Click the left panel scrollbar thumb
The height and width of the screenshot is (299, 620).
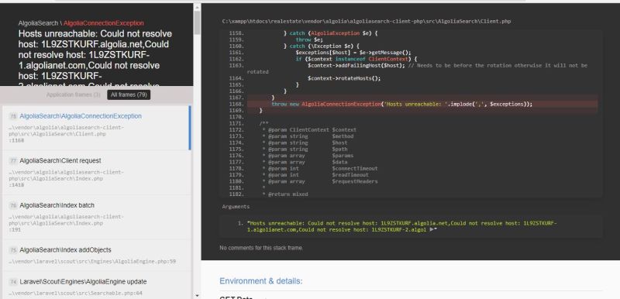pyautogui.click(x=197, y=22)
